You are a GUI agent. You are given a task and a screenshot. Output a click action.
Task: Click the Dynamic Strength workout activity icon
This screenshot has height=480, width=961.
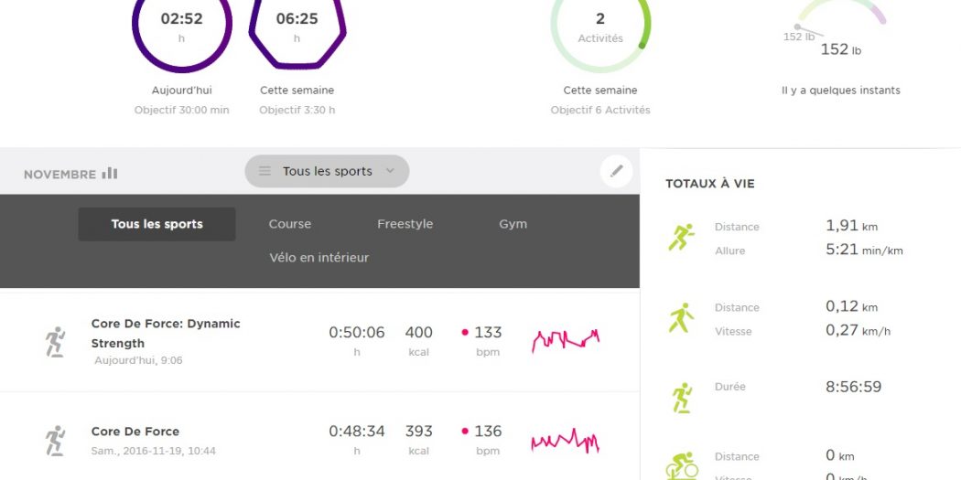point(55,341)
